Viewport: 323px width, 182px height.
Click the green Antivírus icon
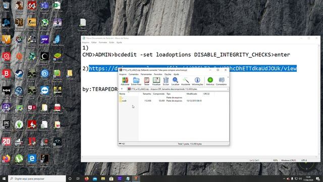(x=210, y=81)
